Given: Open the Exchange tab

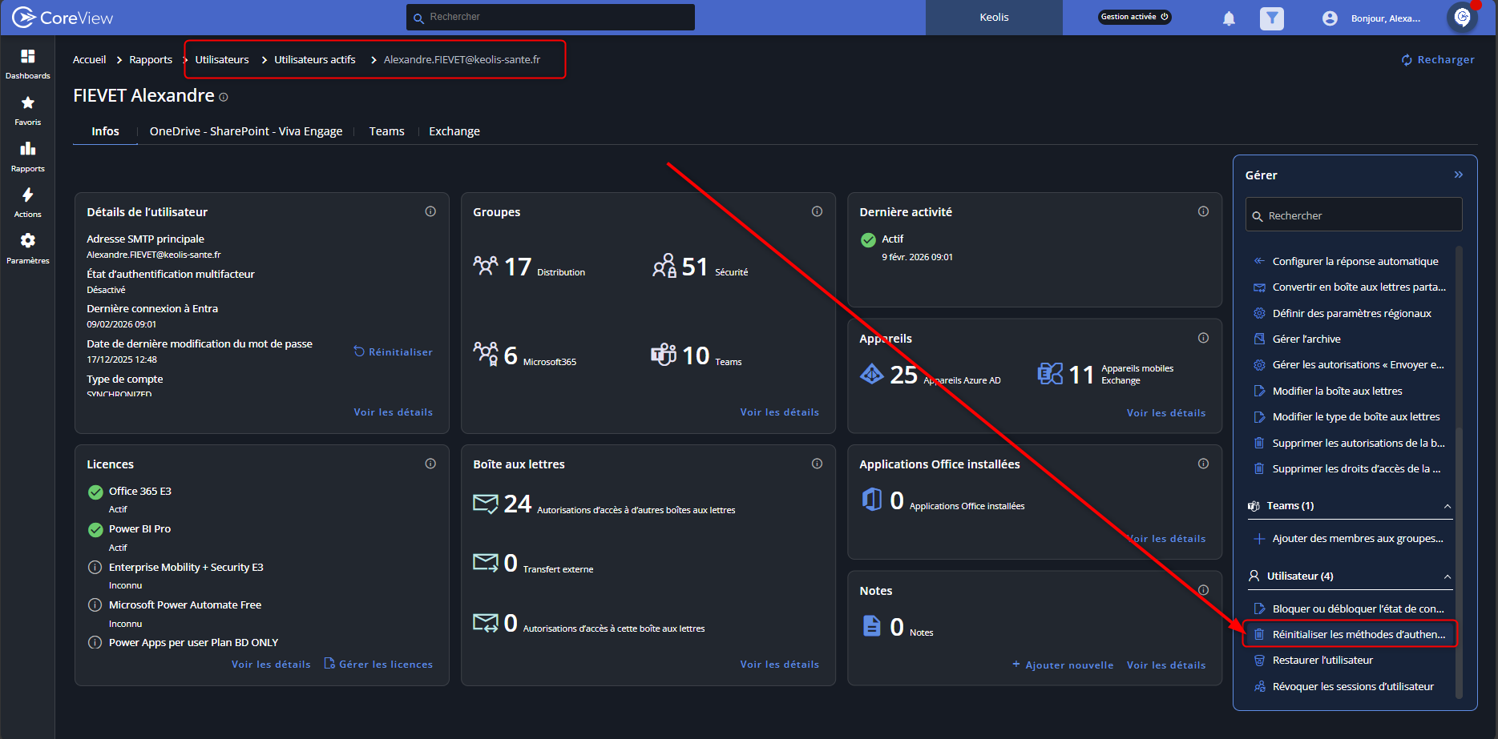Looking at the screenshot, I should [x=454, y=131].
